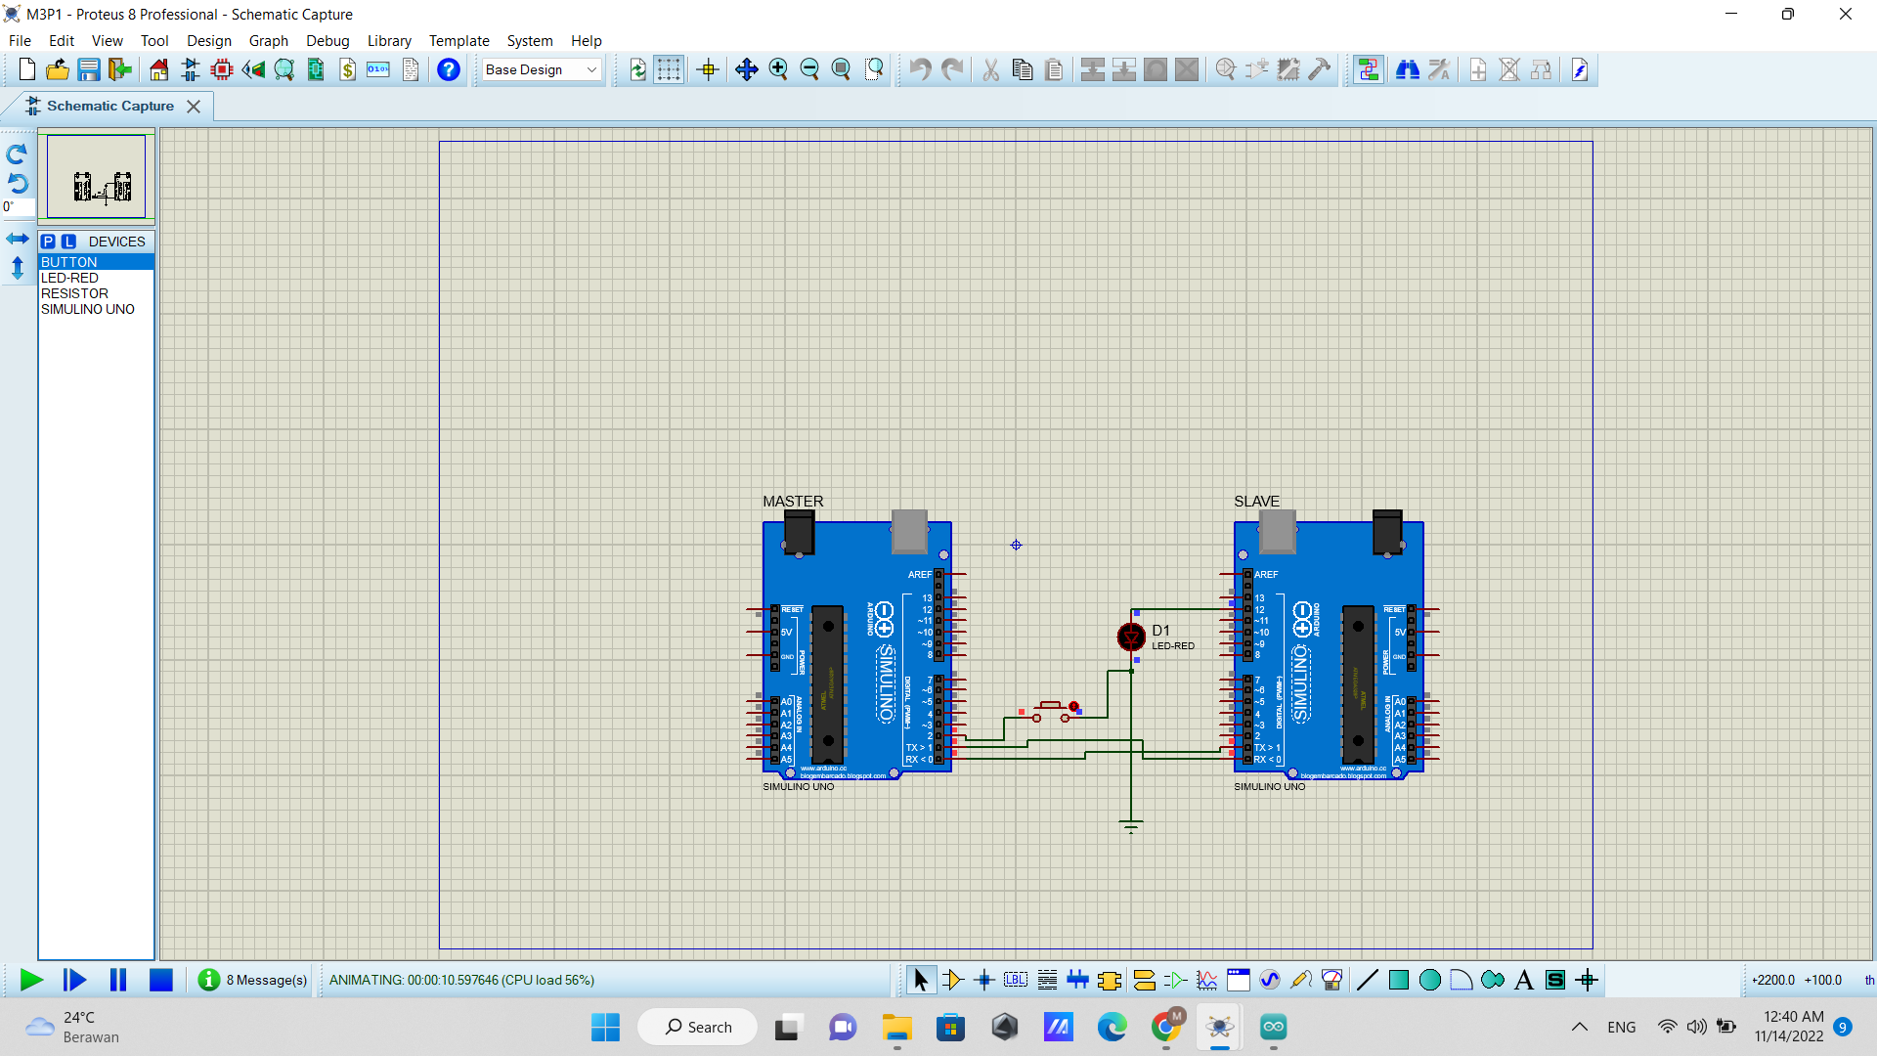
Task: Click the Zoom to Area icon
Action: pos(874,69)
